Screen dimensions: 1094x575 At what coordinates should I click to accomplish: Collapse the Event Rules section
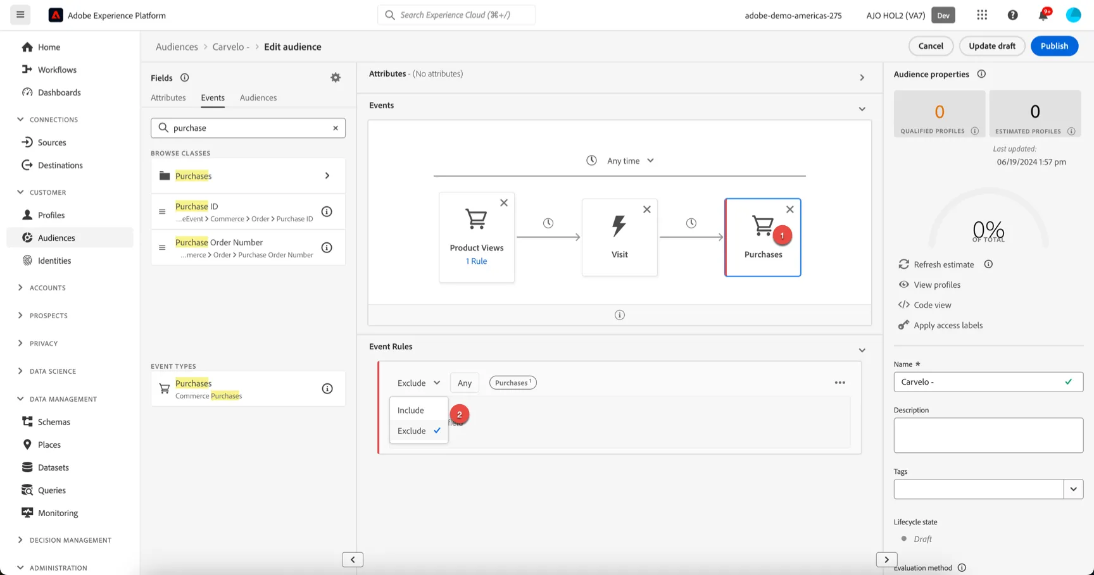coord(862,350)
